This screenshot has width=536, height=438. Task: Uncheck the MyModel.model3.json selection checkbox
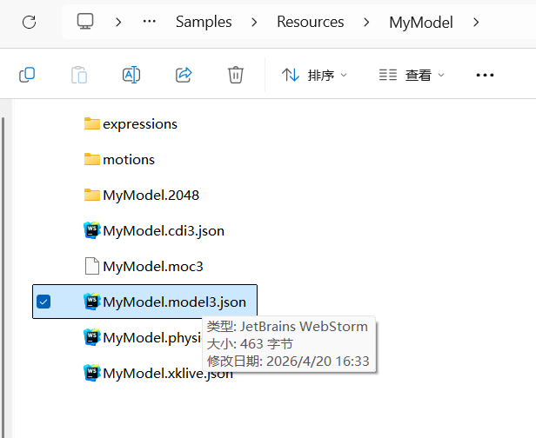(x=44, y=302)
